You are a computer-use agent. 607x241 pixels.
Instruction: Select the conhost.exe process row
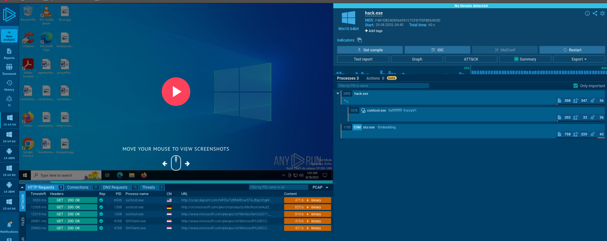[x=476, y=114]
